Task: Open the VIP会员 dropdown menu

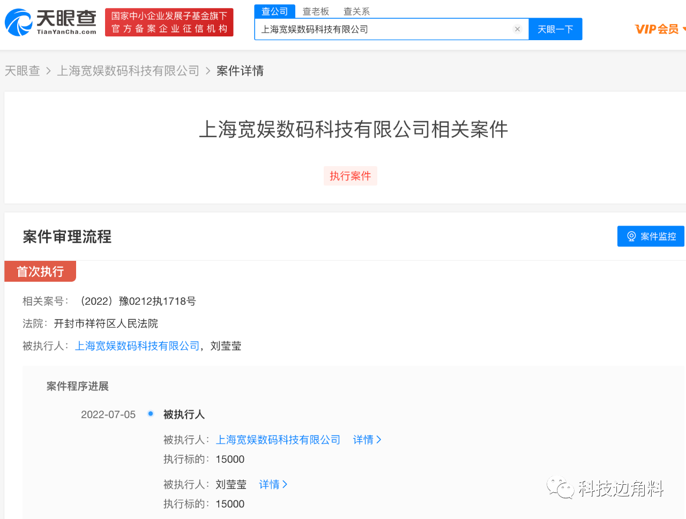Action: [x=659, y=29]
